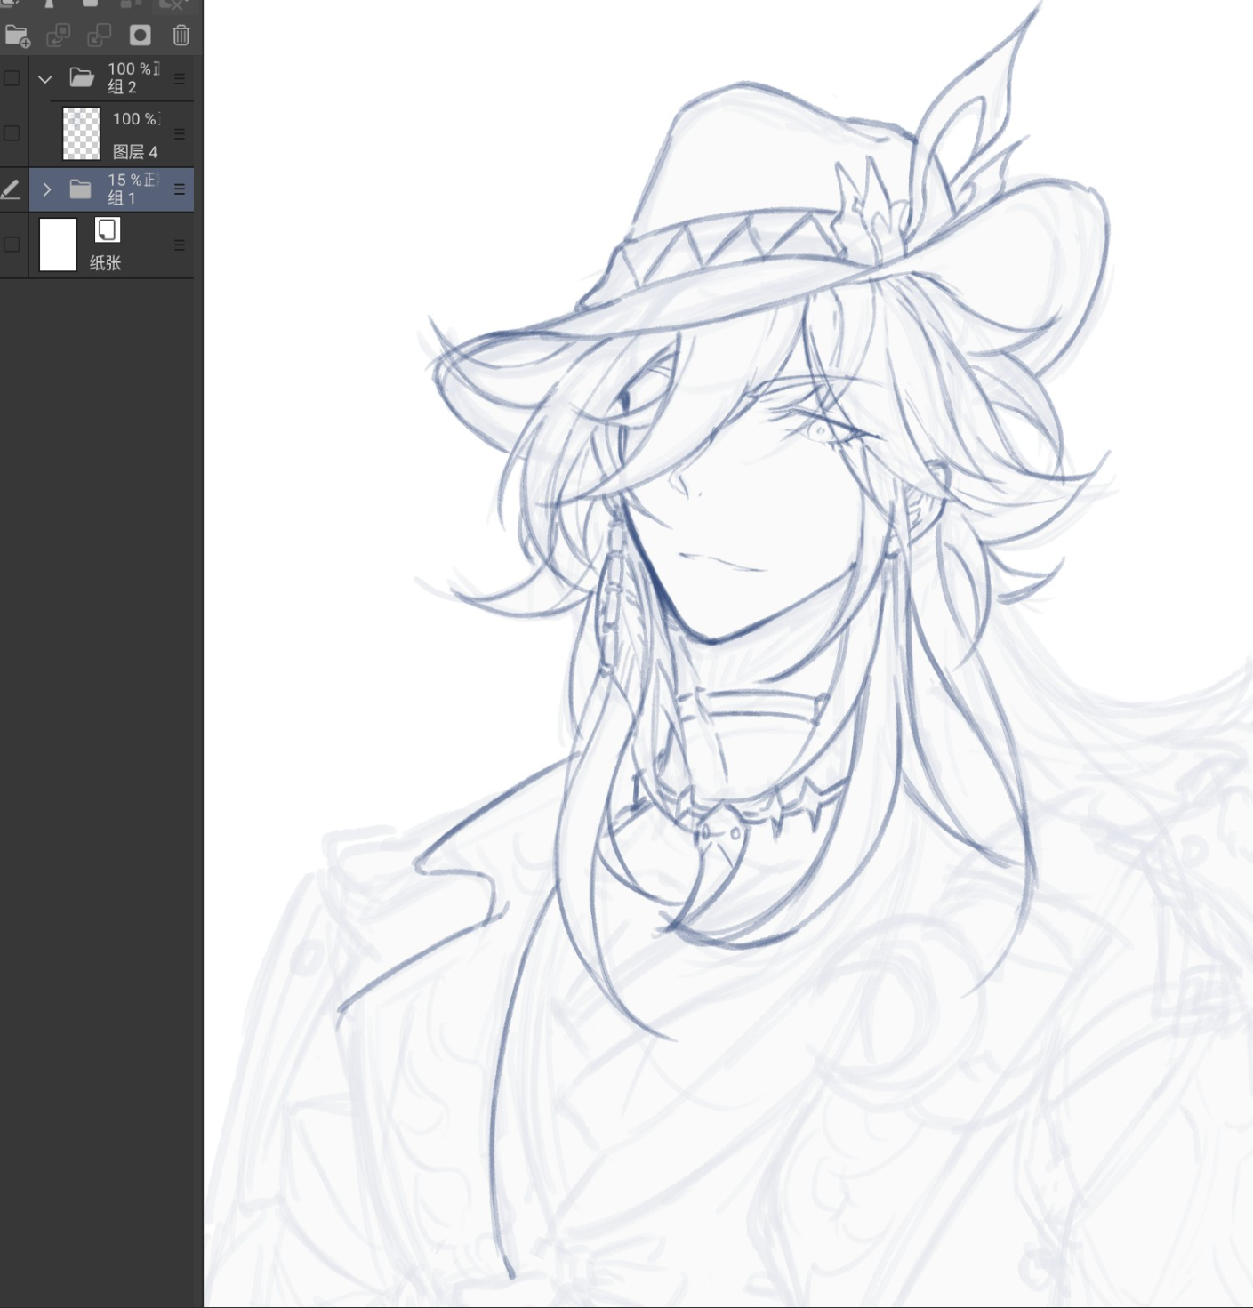Delete the selected layer with trash icon
Image resolution: width=1253 pixels, height=1308 pixels.
(x=181, y=36)
